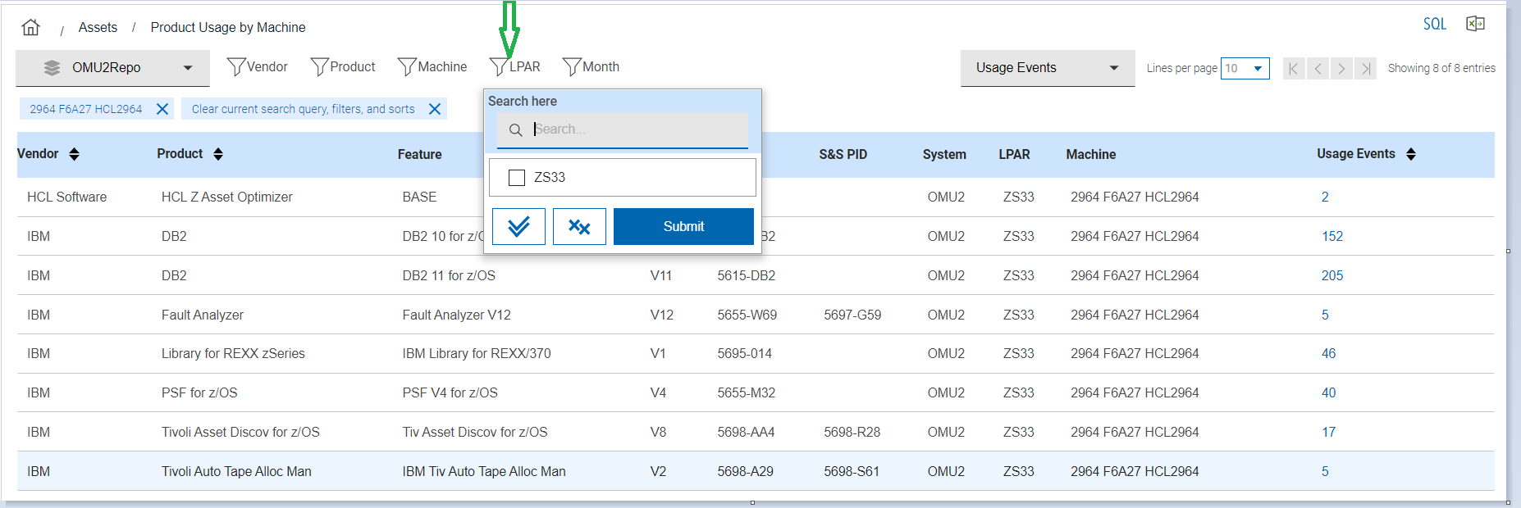
Task: Select the PSF for z/OS product cell
Action: (x=199, y=392)
